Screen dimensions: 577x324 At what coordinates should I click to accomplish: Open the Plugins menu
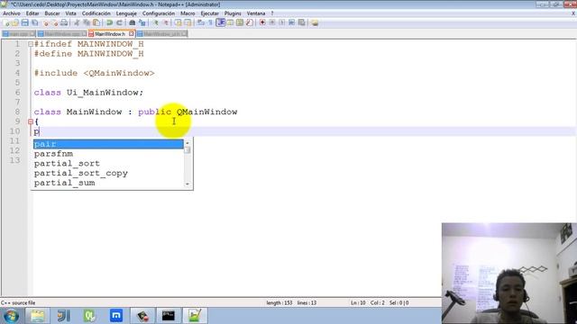(233, 13)
